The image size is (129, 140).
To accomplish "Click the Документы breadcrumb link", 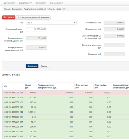I will (17, 9).
